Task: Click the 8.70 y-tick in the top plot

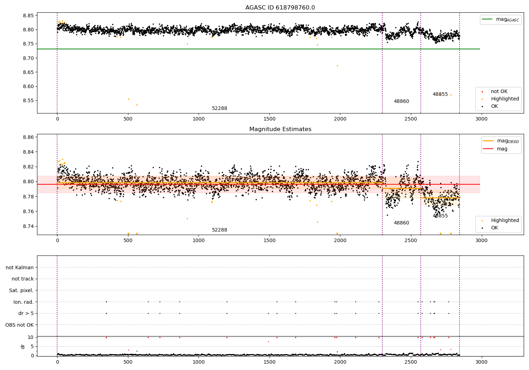Action: [29, 58]
